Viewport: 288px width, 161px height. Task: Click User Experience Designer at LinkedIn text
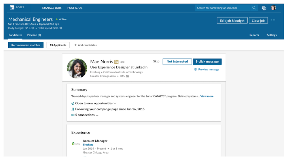[119, 67]
